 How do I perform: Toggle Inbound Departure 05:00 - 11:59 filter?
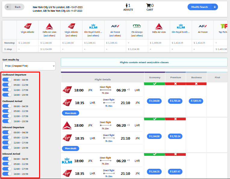7,137
